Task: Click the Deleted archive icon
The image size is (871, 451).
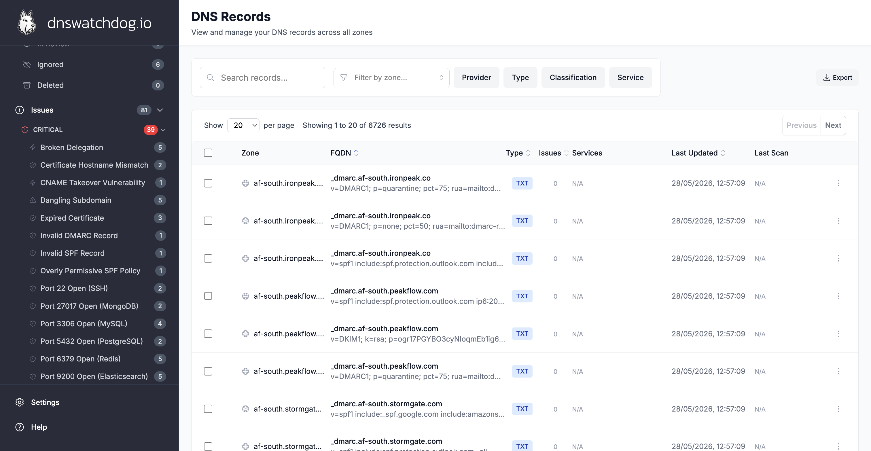Action: tap(27, 85)
